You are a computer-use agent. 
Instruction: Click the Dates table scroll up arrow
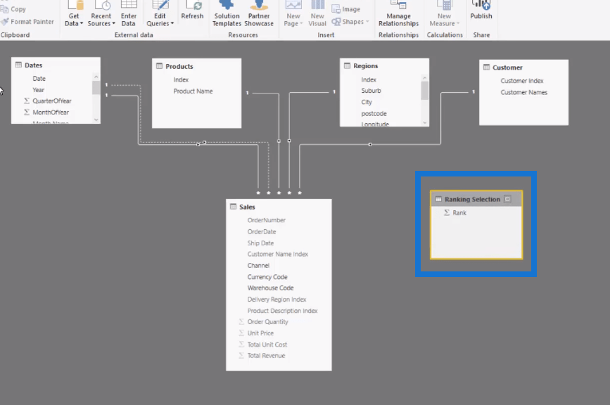(x=96, y=77)
